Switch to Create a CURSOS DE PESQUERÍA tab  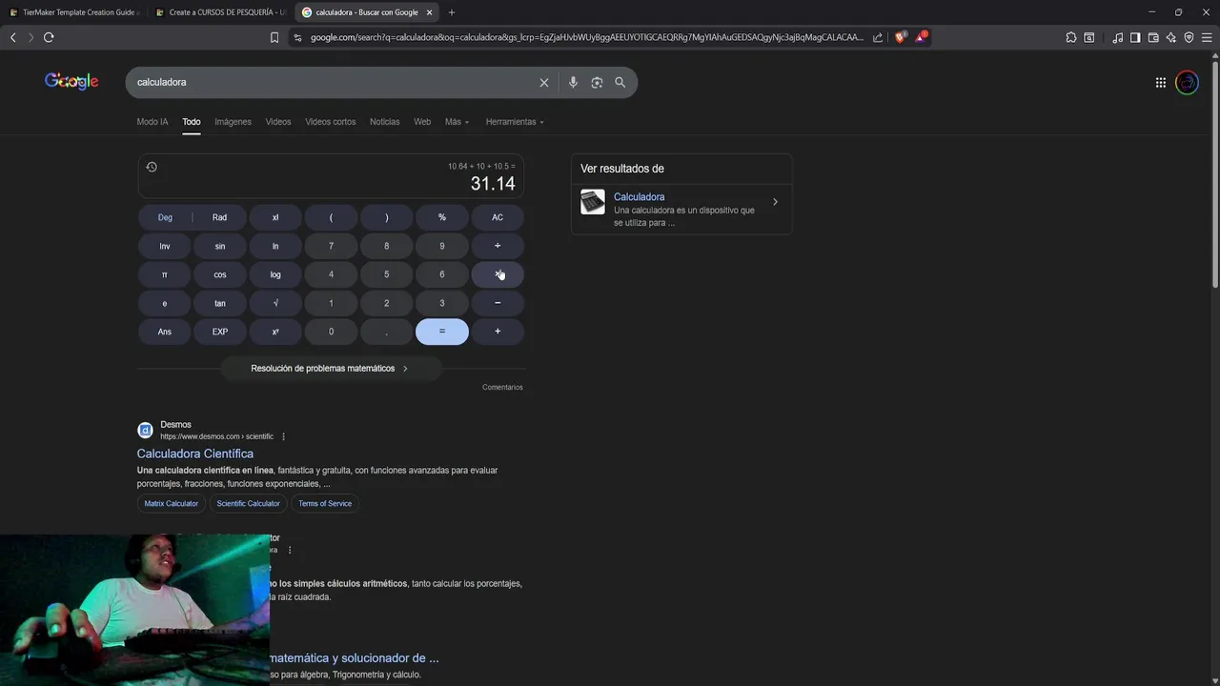pos(219,12)
